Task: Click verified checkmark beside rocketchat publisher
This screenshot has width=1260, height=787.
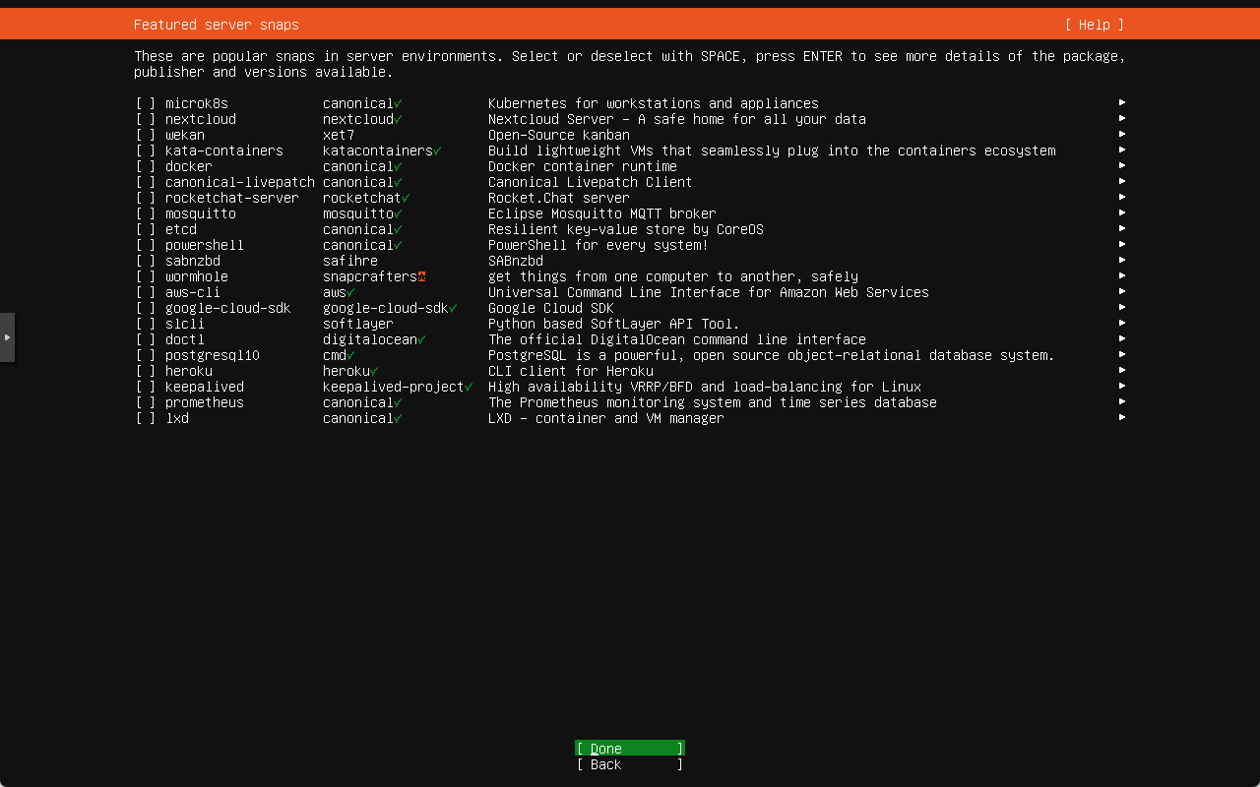Action: coord(406,198)
